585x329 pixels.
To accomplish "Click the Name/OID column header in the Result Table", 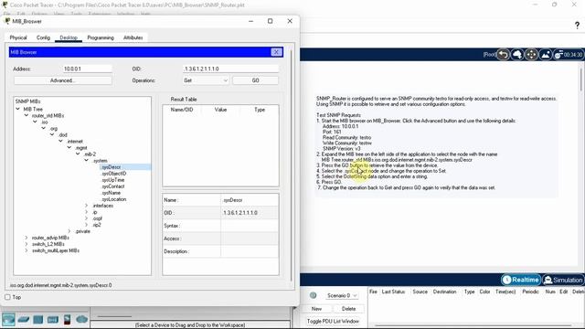I will click(182, 110).
